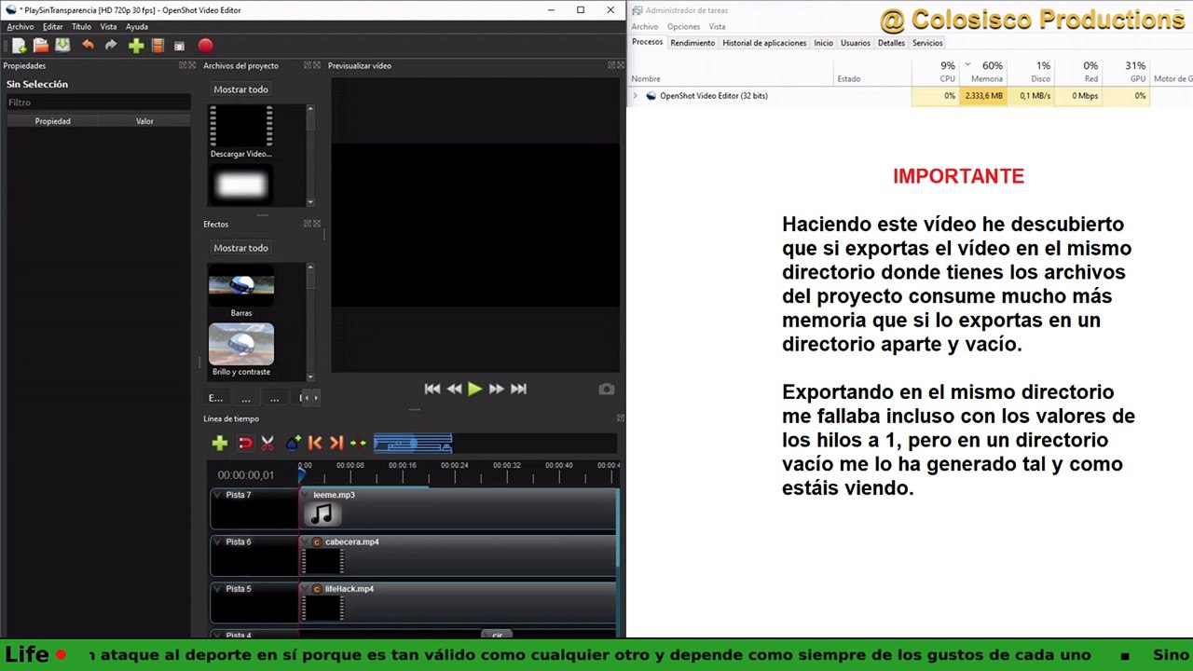The width and height of the screenshot is (1193, 671).
Task: Undock the Propiedades panel
Action: click(x=183, y=66)
